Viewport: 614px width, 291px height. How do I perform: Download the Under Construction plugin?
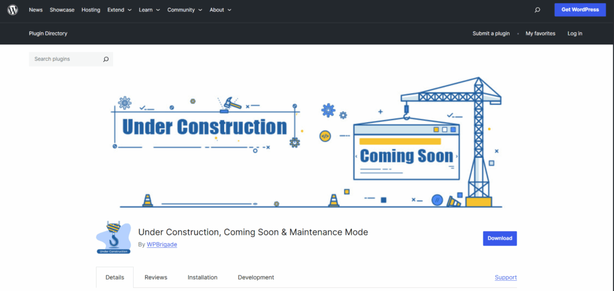coord(499,239)
